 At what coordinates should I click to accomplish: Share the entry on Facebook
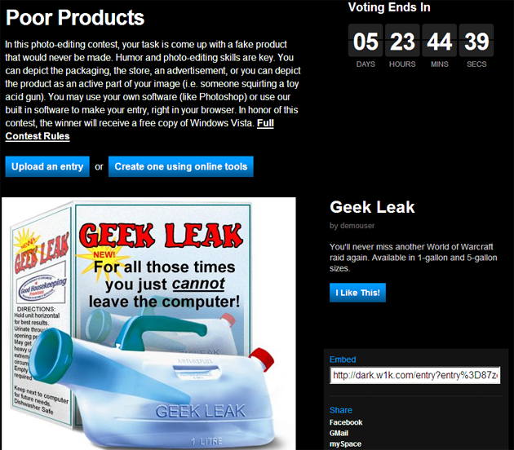(346, 422)
